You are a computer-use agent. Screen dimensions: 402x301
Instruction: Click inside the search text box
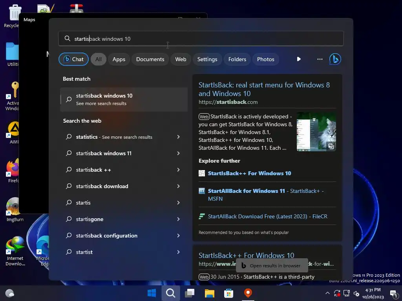click(x=201, y=39)
